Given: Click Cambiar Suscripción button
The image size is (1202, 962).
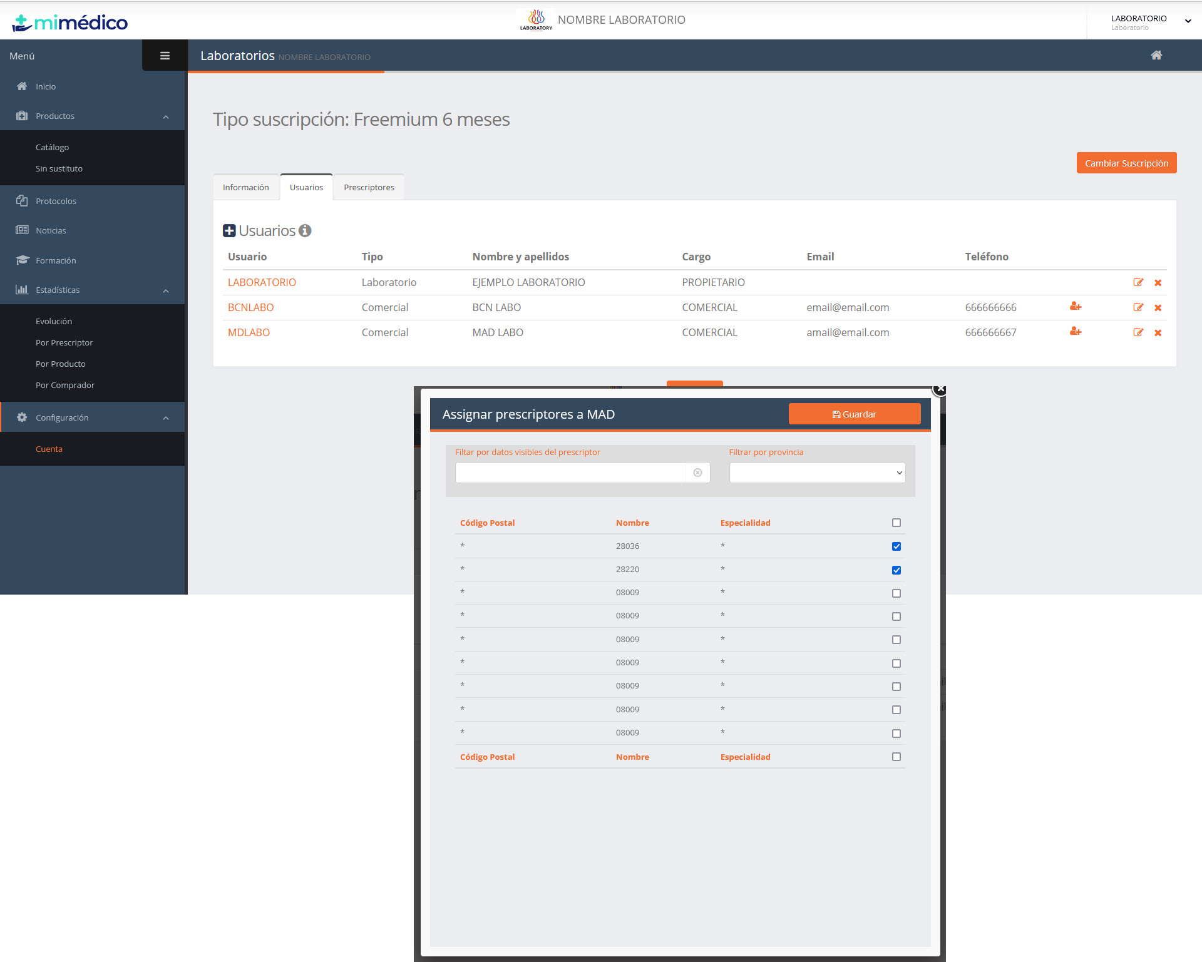Looking at the screenshot, I should [x=1126, y=163].
